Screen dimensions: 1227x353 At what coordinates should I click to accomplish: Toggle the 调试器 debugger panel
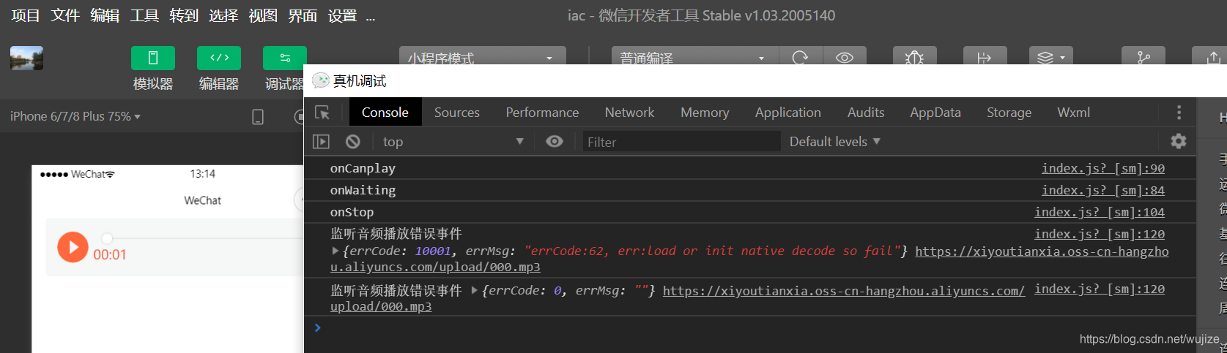pos(284,58)
